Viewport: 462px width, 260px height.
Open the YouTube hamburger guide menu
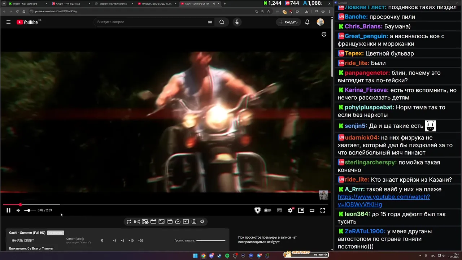8,22
